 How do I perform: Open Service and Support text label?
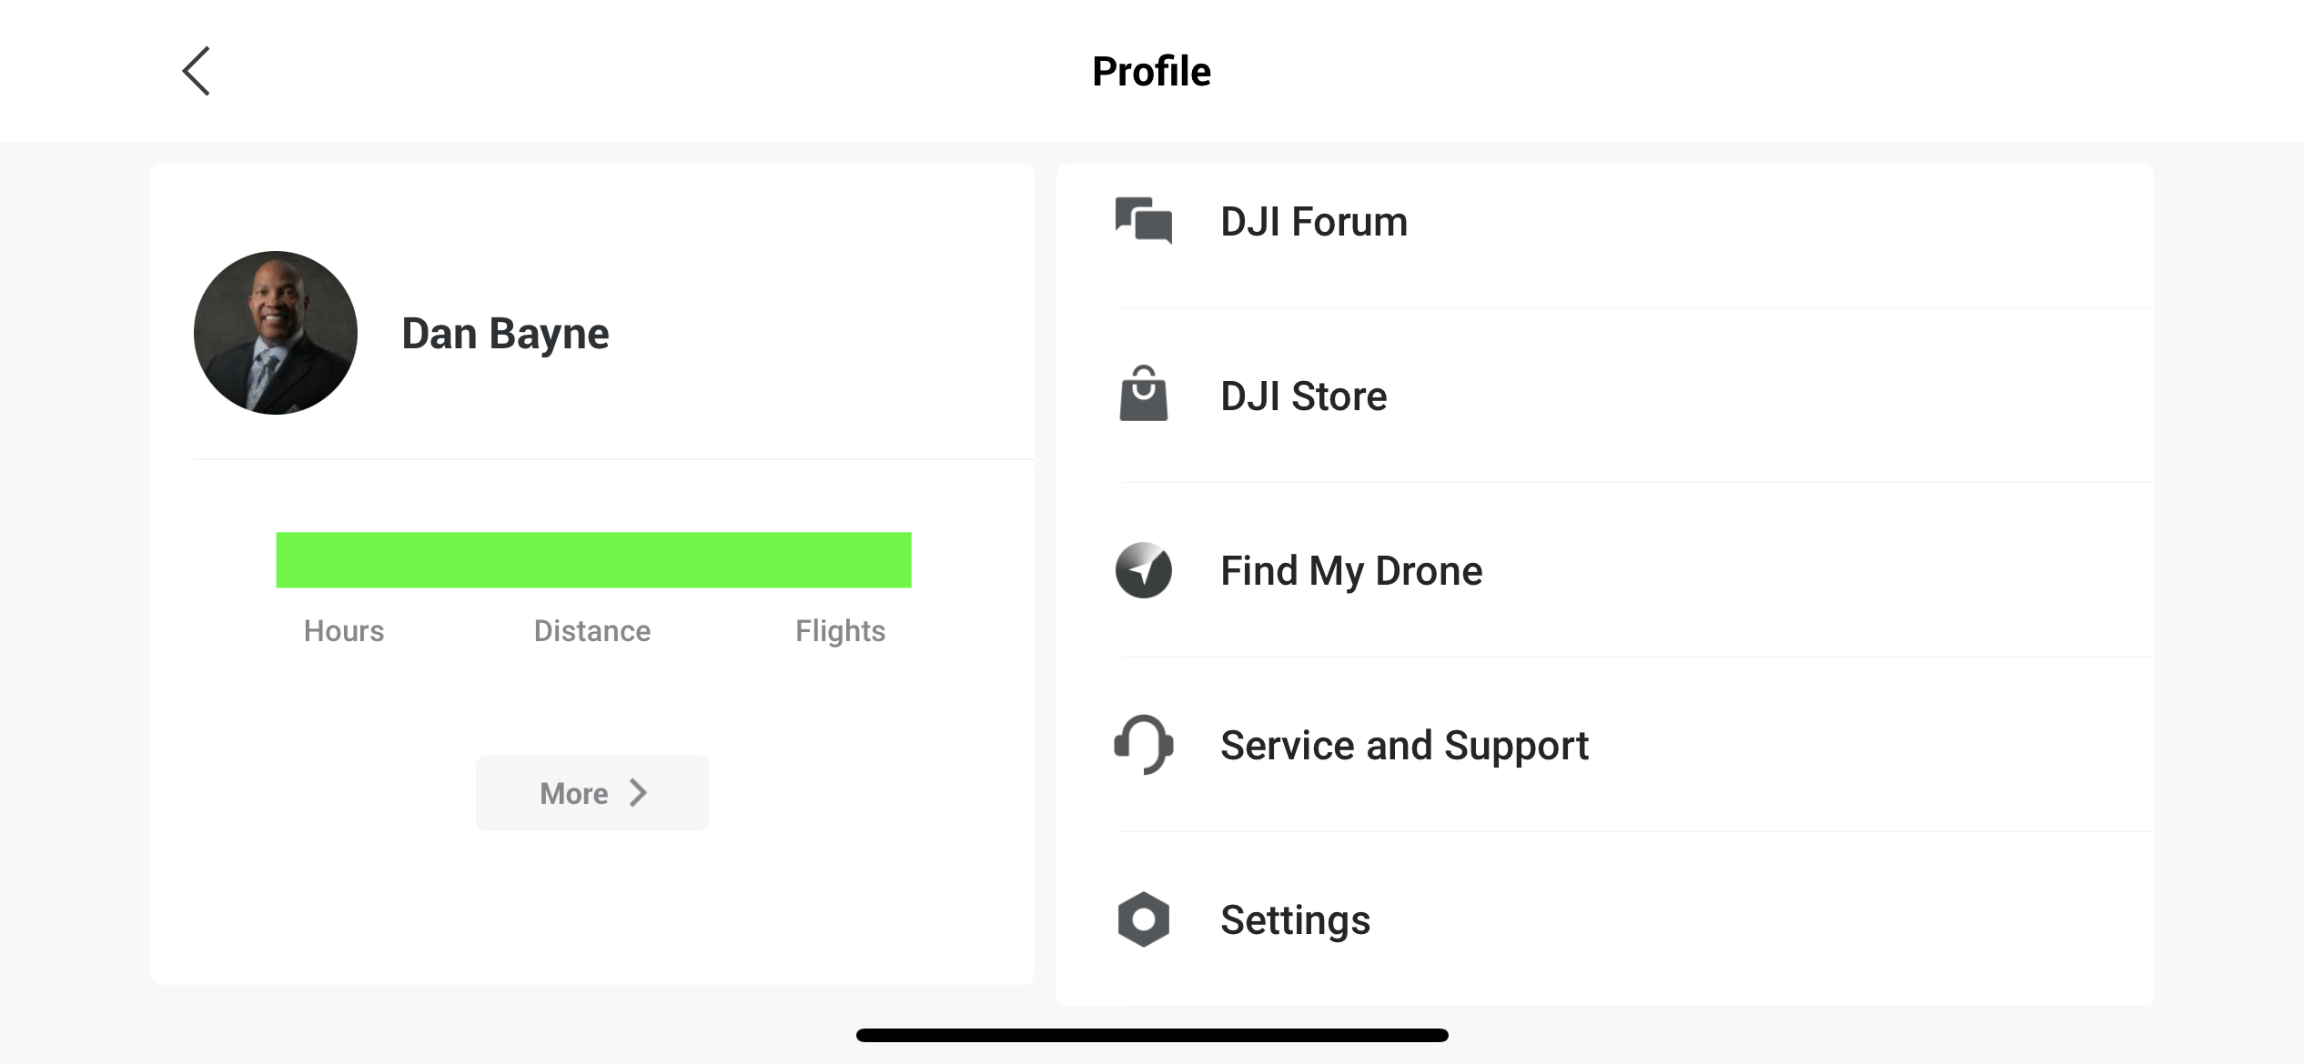pyautogui.click(x=1404, y=746)
